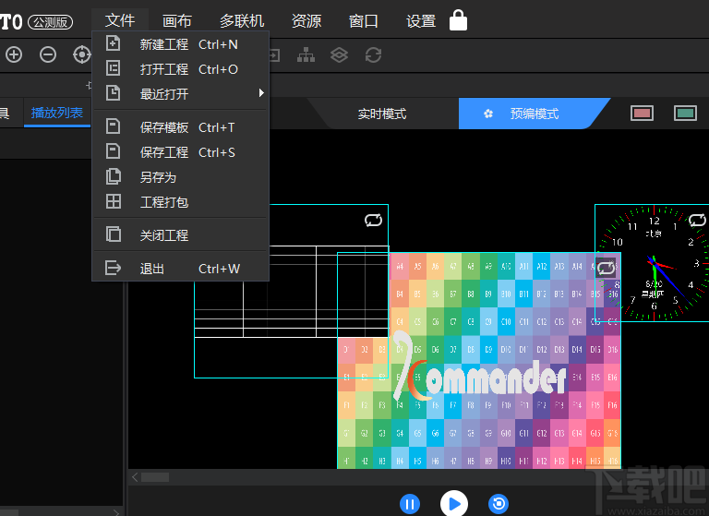Select 最近打开 menu entry

[180, 94]
